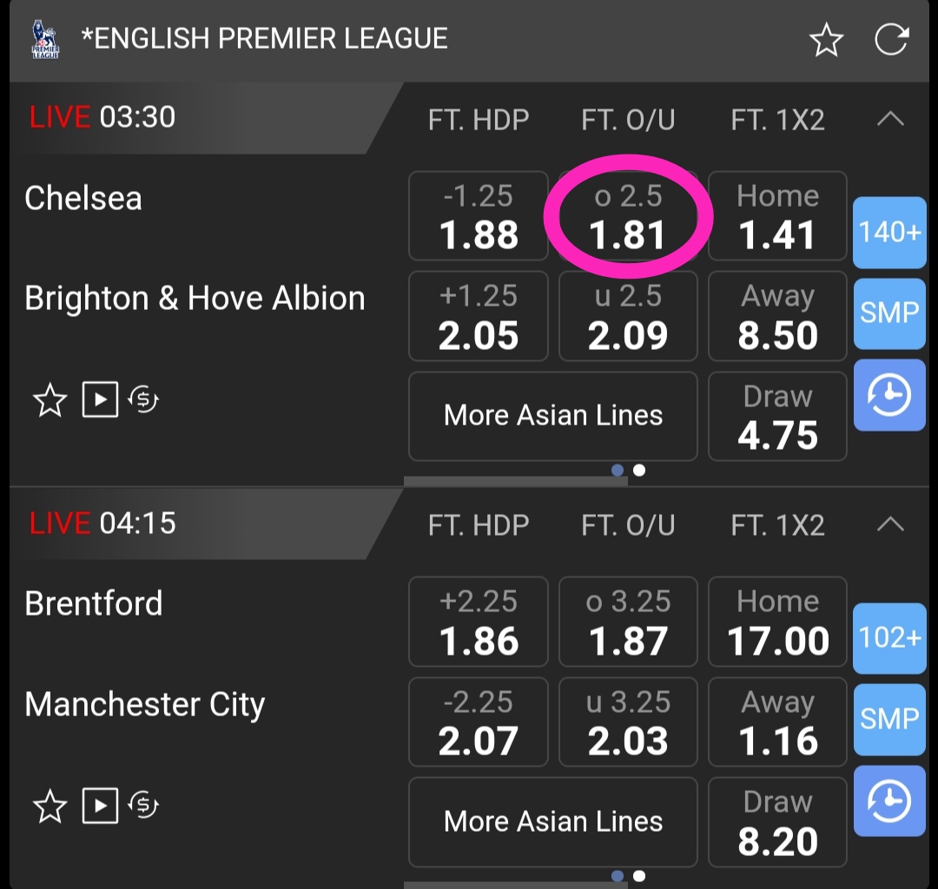Image resolution: width=938 pixels, height=889 pixels.
Task: Open live stream for Chelsea match
Action: click(x=100, y=400)
